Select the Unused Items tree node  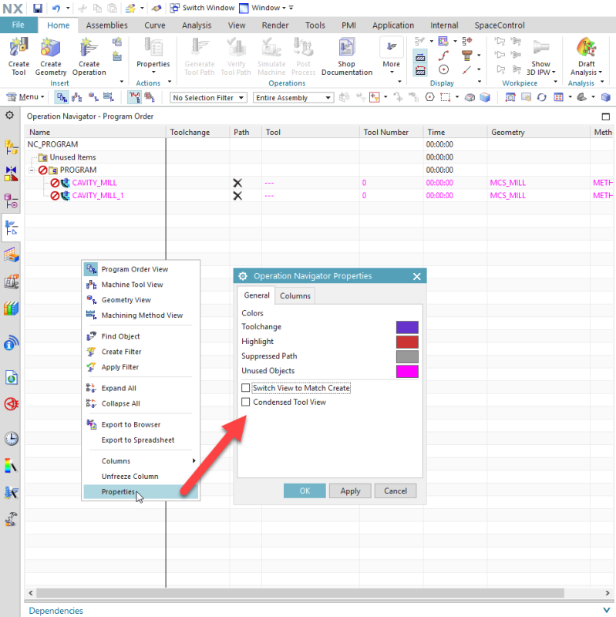click(72, 157)
